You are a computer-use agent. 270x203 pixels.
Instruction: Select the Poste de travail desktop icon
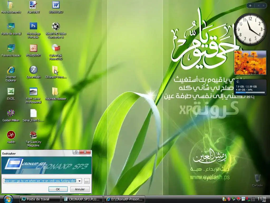point(11,29)
